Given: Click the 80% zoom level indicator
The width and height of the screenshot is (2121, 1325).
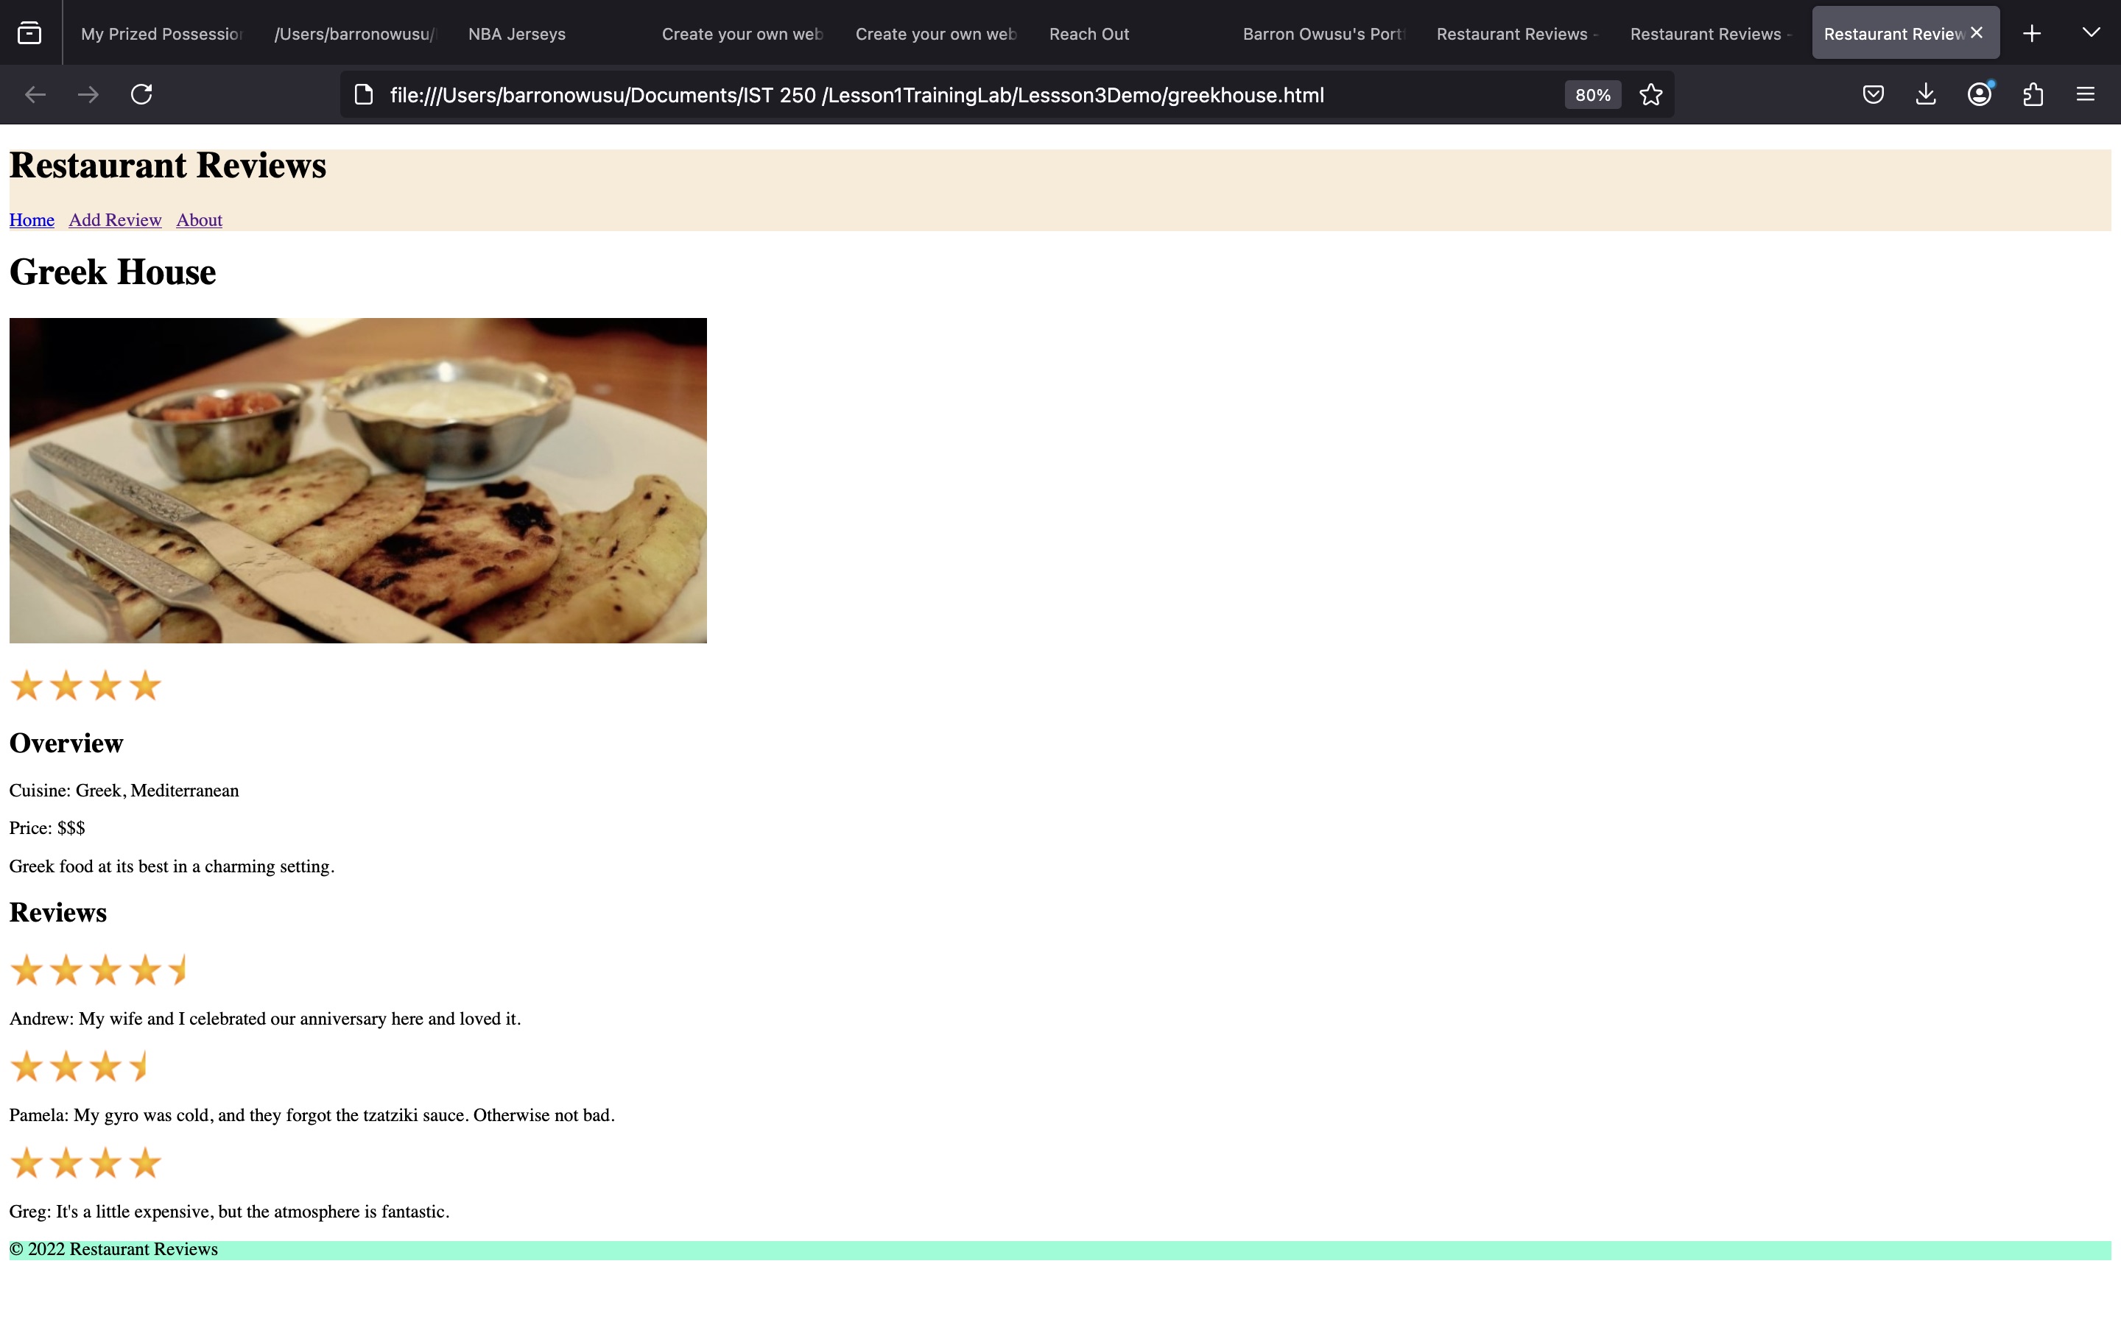Looking at the screenshot, I should point(1591,93).
